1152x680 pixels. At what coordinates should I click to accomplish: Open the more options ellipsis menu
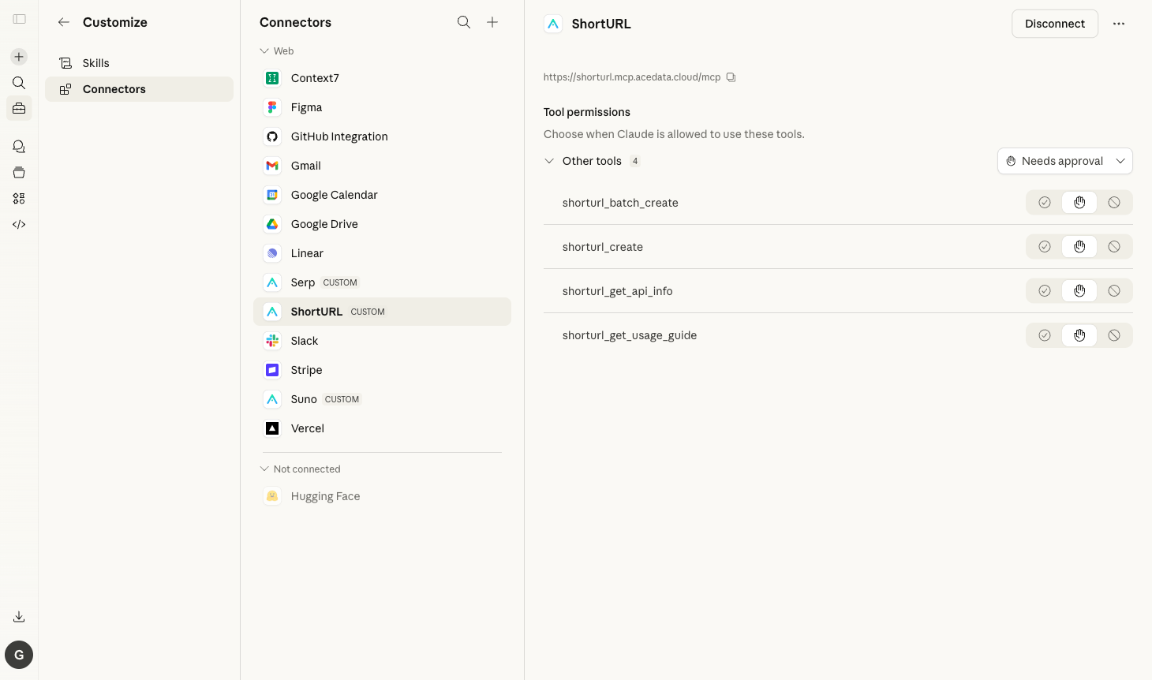click(1118, 24)
